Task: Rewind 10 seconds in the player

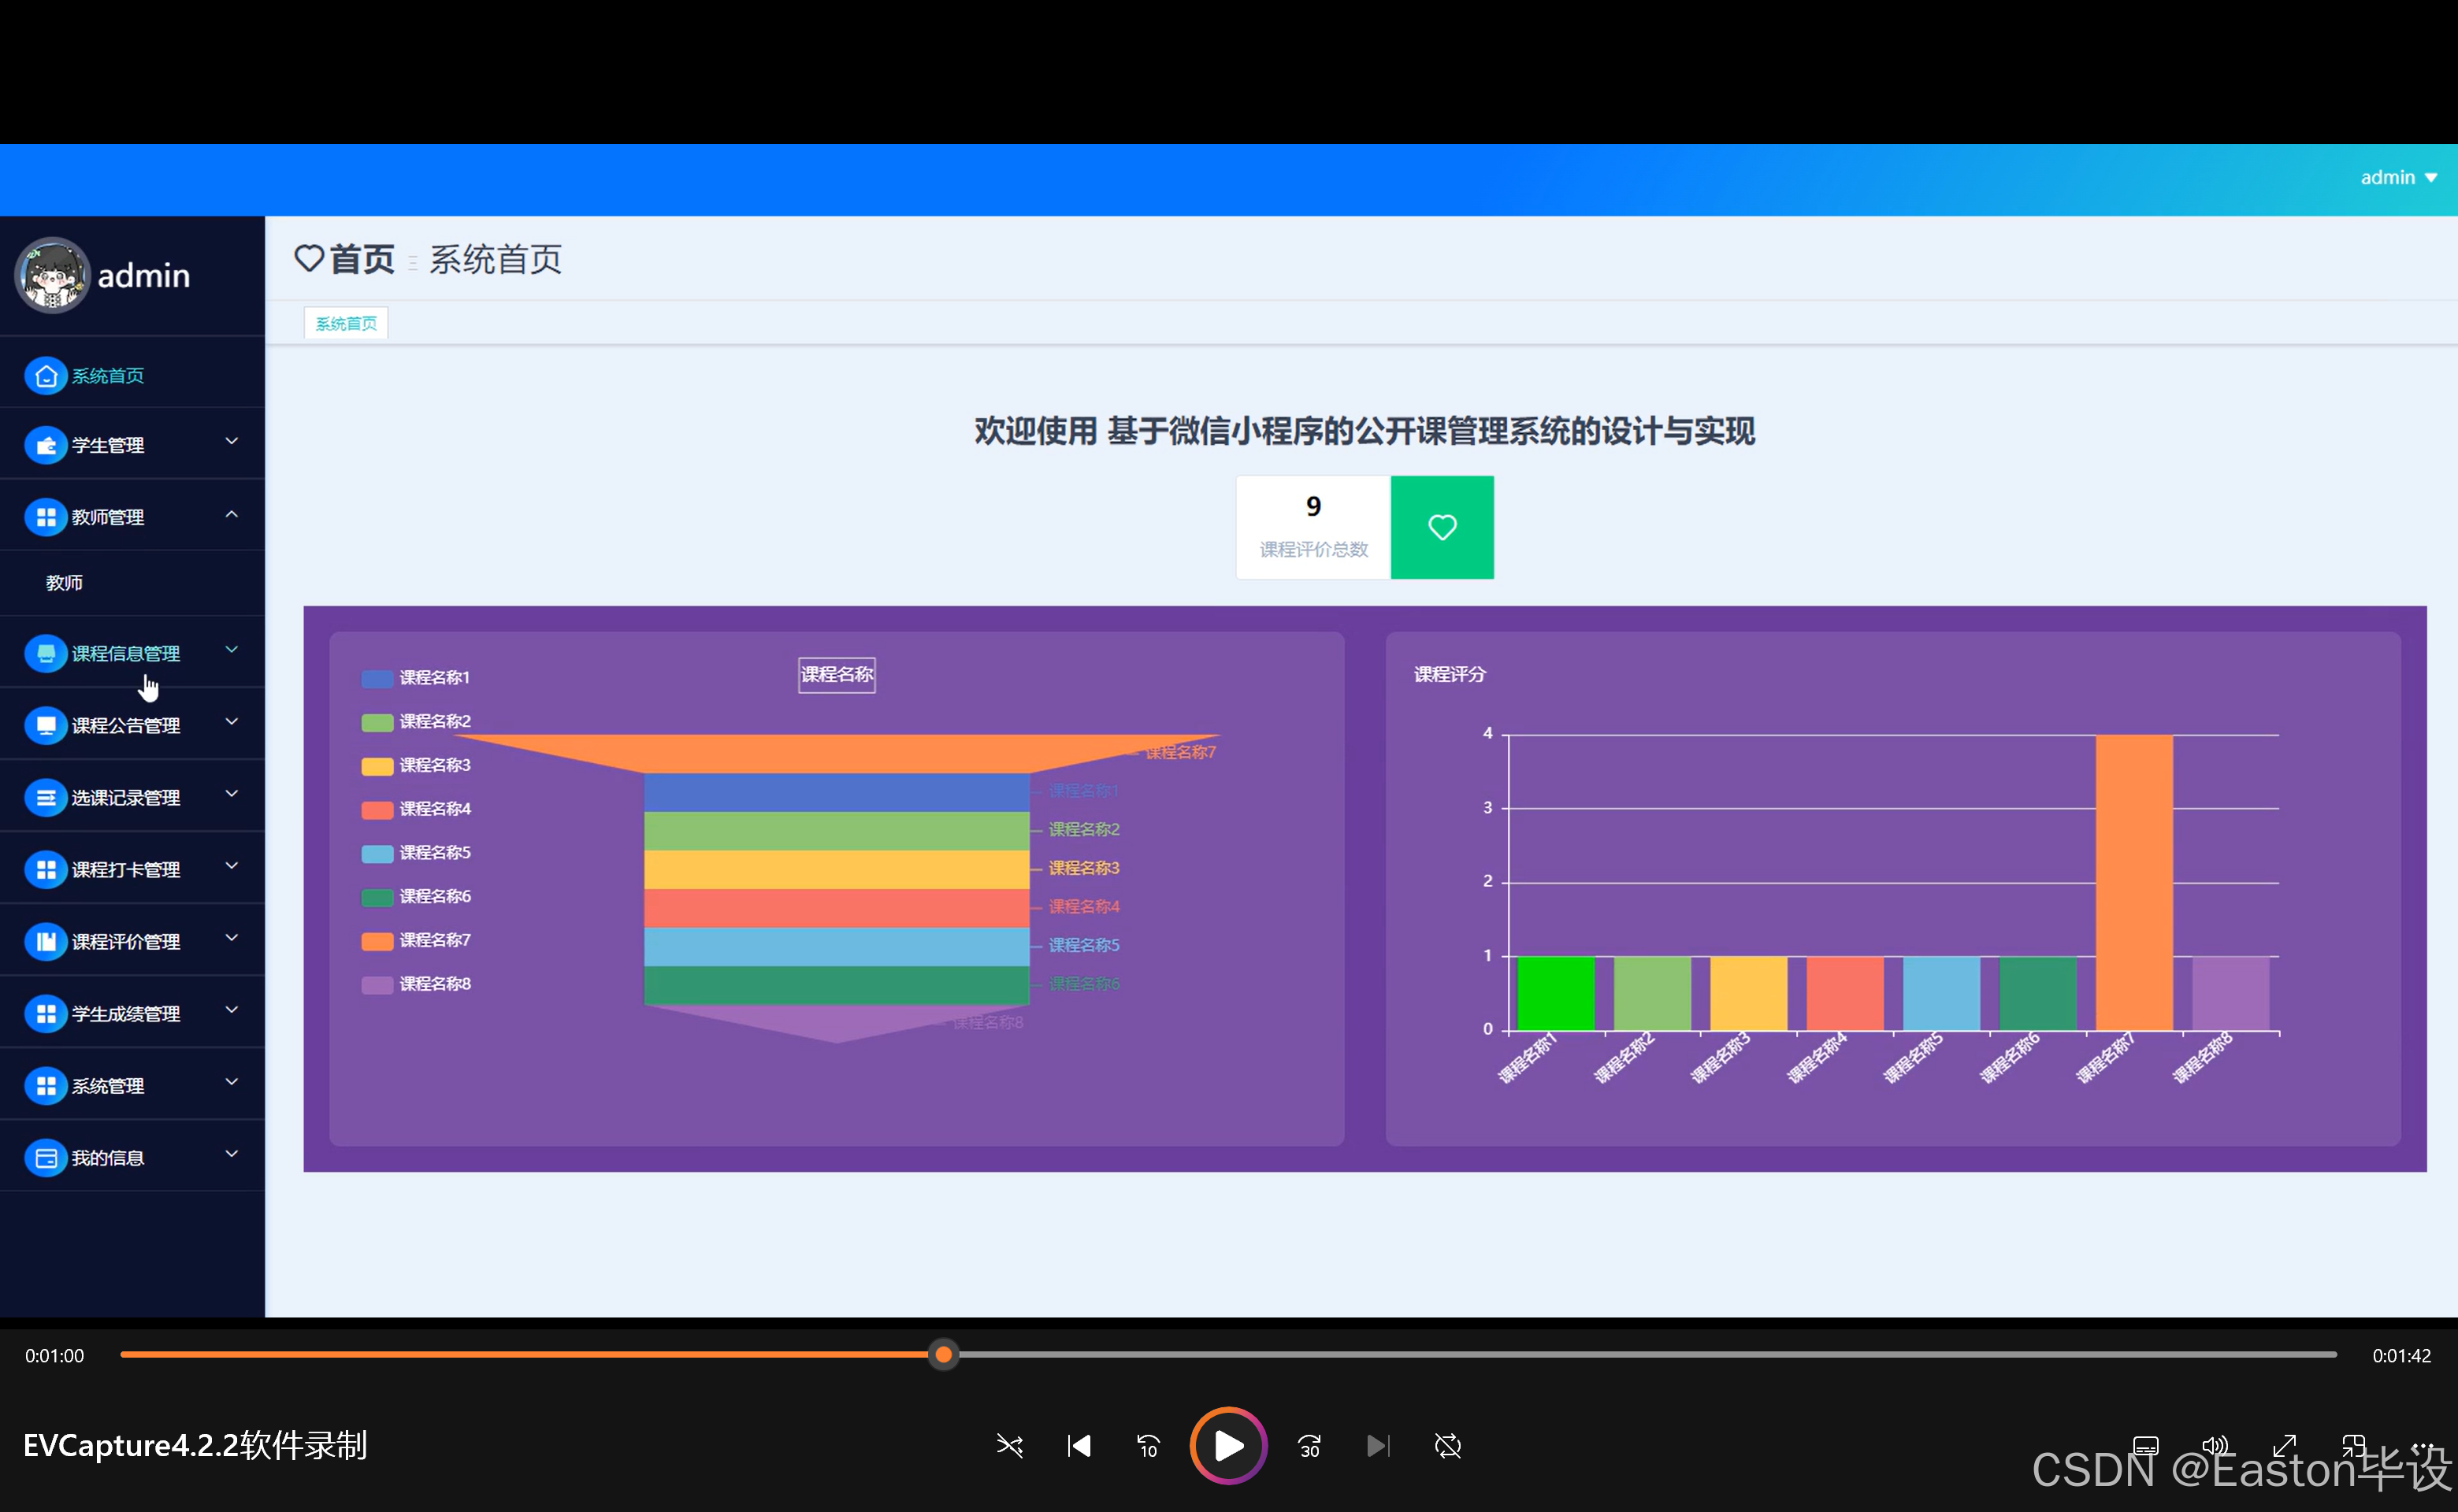Action: [1148, 1445]
